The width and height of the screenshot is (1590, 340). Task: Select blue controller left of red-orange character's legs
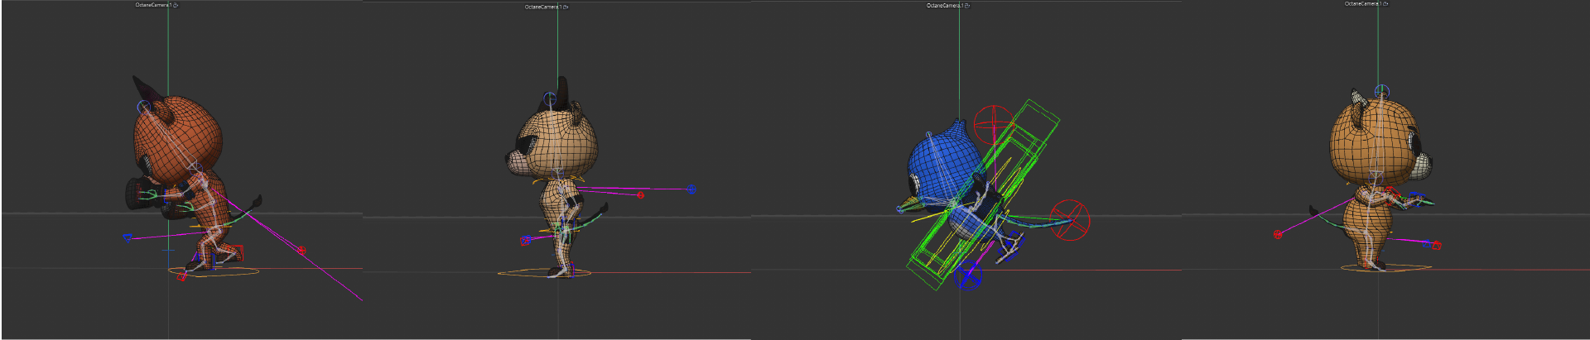[128, 237]
